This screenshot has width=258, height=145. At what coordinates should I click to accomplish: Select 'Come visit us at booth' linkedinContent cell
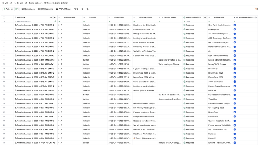click(x=145, y=42)
